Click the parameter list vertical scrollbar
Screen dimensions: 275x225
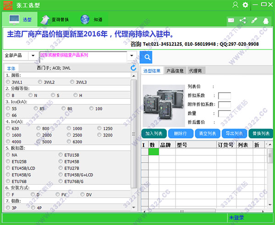point(134,137)
